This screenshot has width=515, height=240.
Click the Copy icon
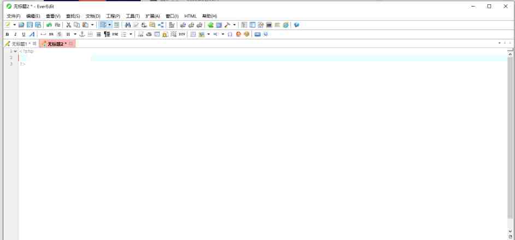click(x=77, y=25)
